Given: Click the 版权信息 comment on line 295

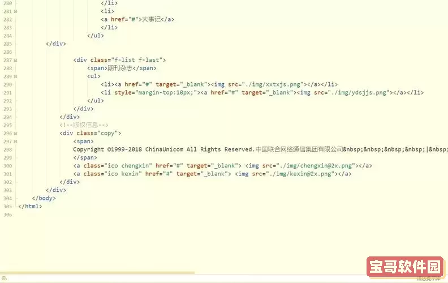Looking at the screenshot, I should tap(84, 125).
